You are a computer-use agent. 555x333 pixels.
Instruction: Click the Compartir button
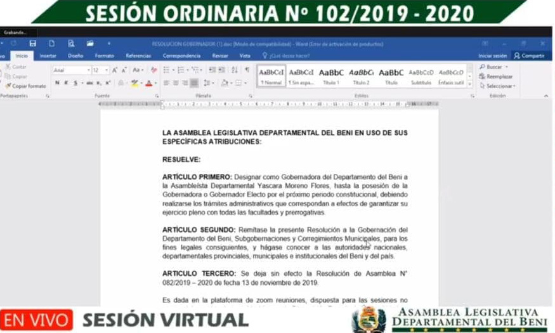pyautogui.click(x=529, y=56)
